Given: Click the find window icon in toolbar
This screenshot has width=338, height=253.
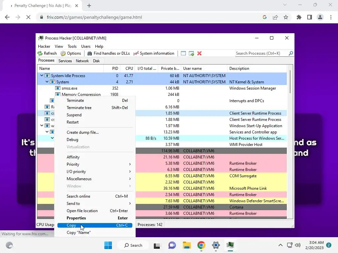Looking at the screenshot, I should click(183, 53).
